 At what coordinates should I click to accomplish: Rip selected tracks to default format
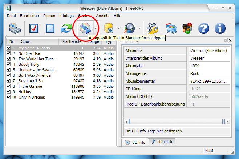coord(85,28)
